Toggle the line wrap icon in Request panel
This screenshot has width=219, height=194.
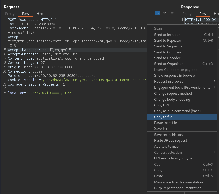tap(158, 13)
